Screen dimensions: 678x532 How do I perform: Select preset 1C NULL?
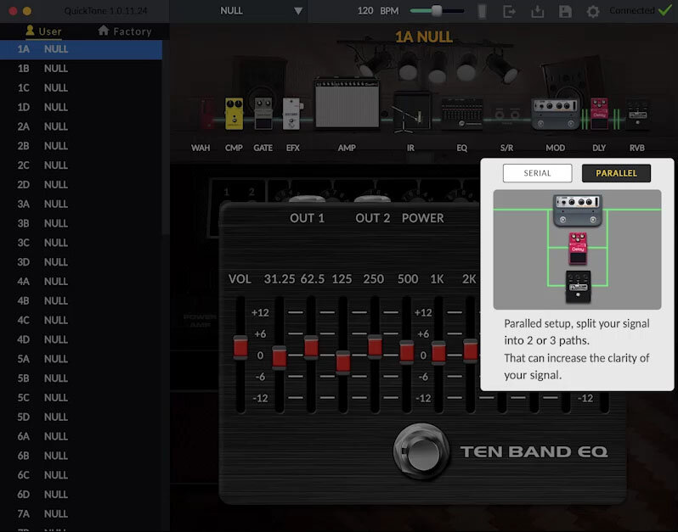click(81, 88)
